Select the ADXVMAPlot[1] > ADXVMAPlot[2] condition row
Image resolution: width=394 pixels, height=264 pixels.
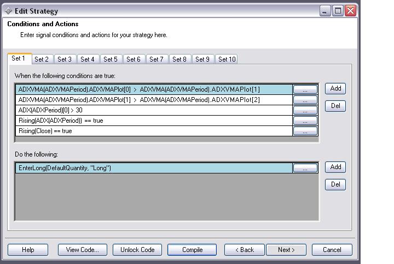coord(154,100)
